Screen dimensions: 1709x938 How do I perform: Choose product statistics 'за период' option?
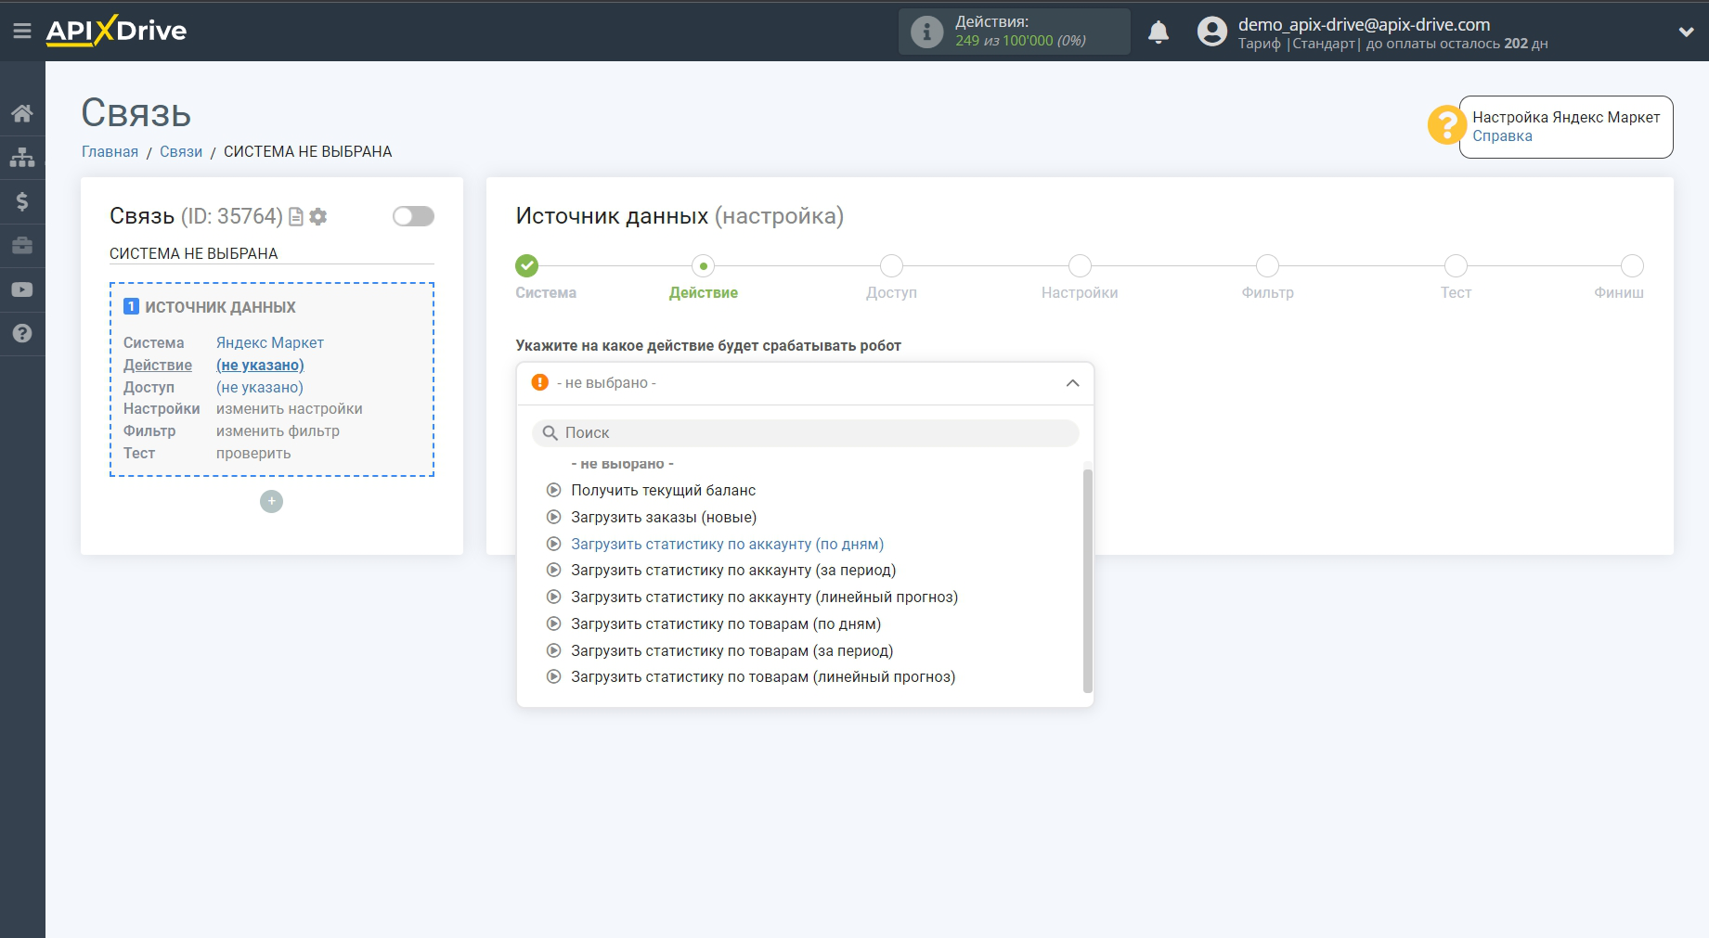[732, 650]
